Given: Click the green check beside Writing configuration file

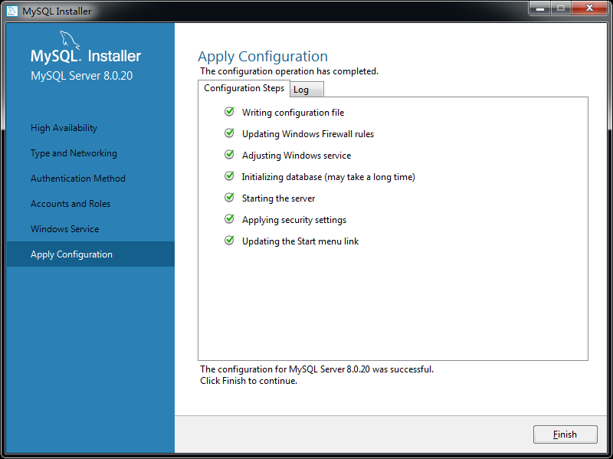Looking at the screenshot, I should point(228,112).
